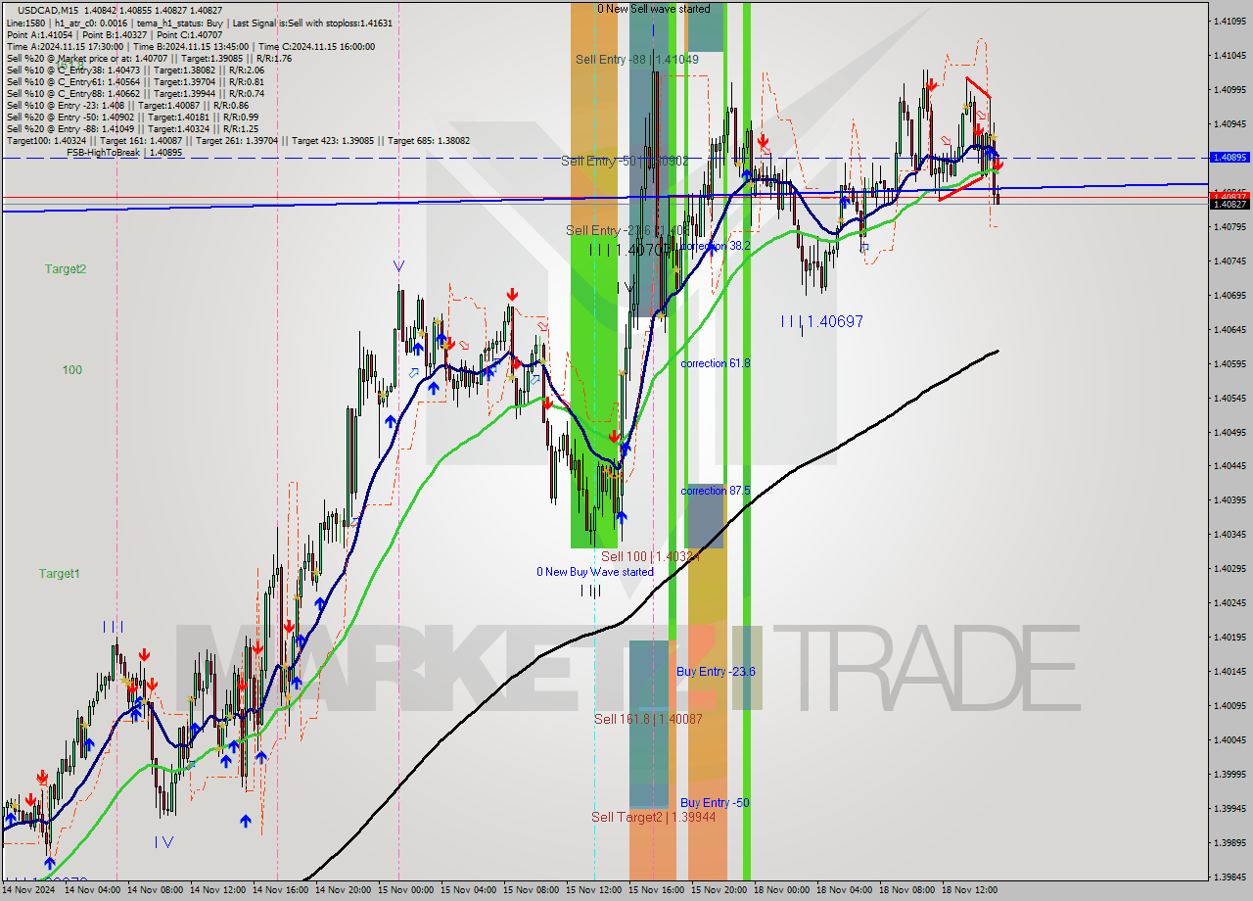Click the 'correction 38.2' label

pos(716,246)
